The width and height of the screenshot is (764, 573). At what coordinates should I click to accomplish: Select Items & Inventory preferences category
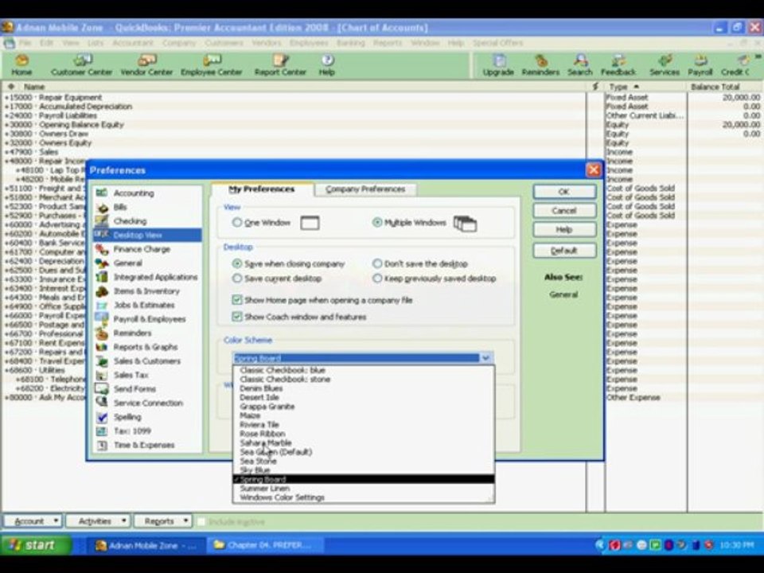point(147,291)
